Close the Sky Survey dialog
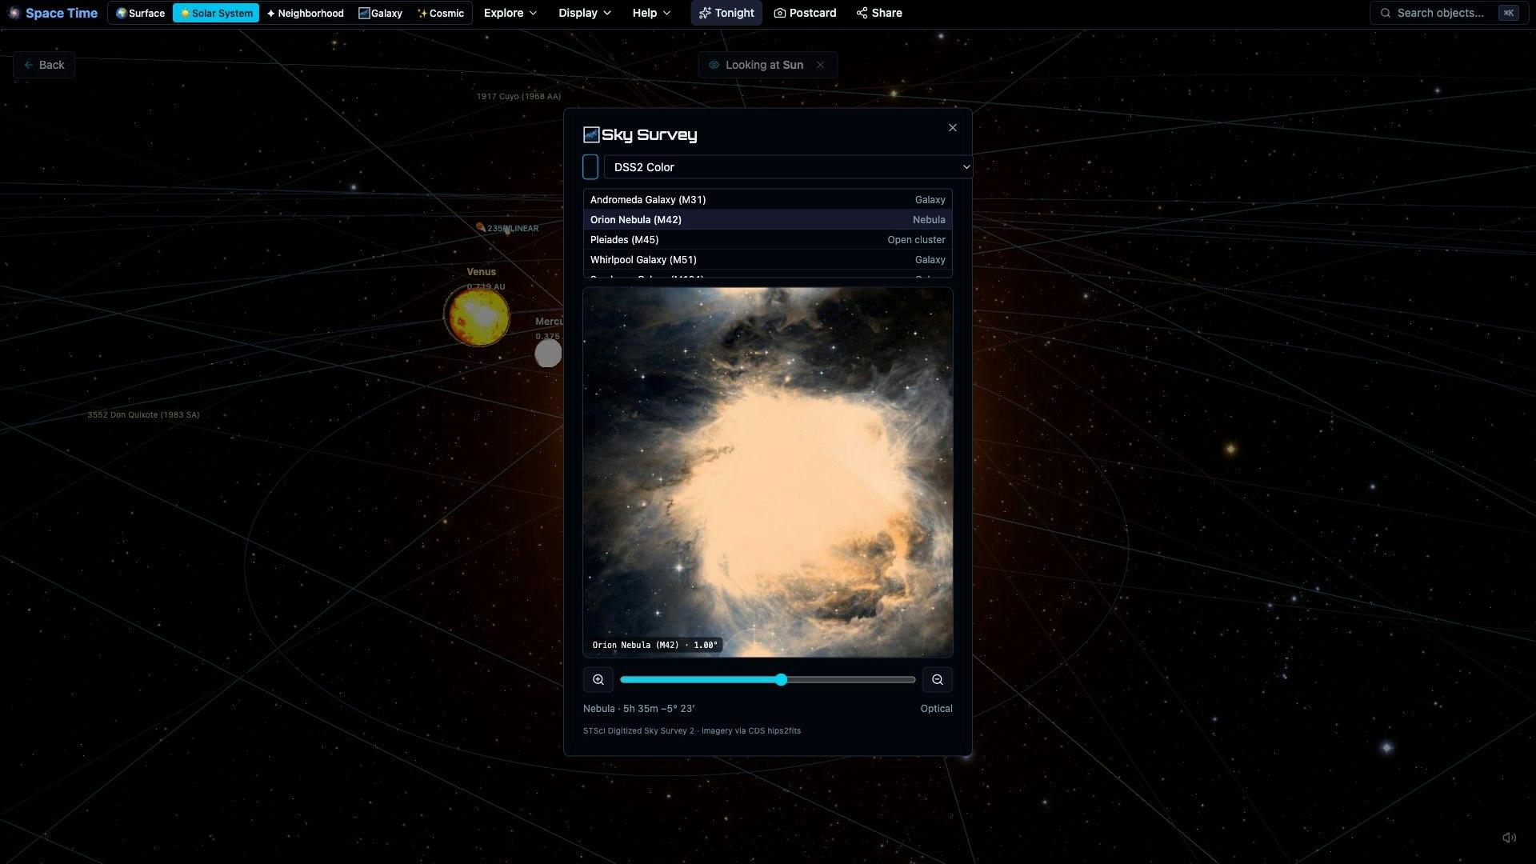The height and width of the screenshot is (864, 1536). 952,128
